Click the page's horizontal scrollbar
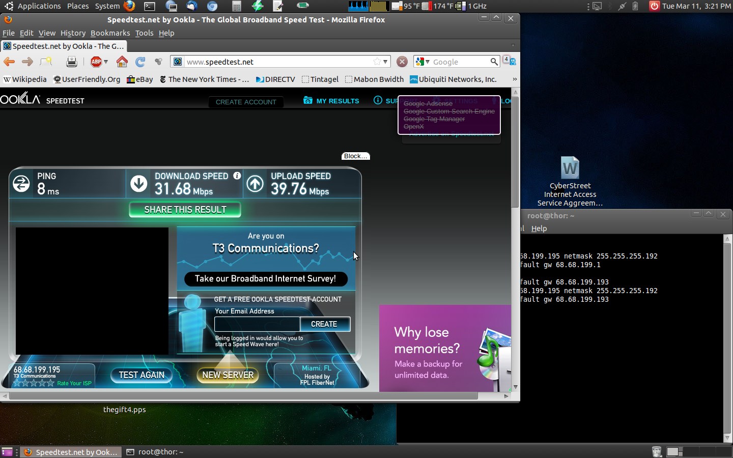This screenshot has height=458, width=733. click(243, 396)
